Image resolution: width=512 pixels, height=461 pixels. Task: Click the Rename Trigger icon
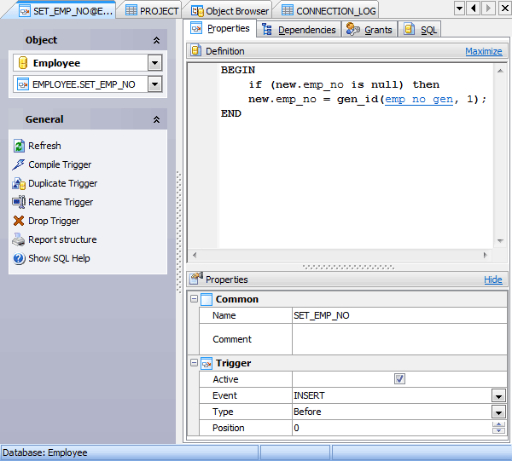[20, 202]
